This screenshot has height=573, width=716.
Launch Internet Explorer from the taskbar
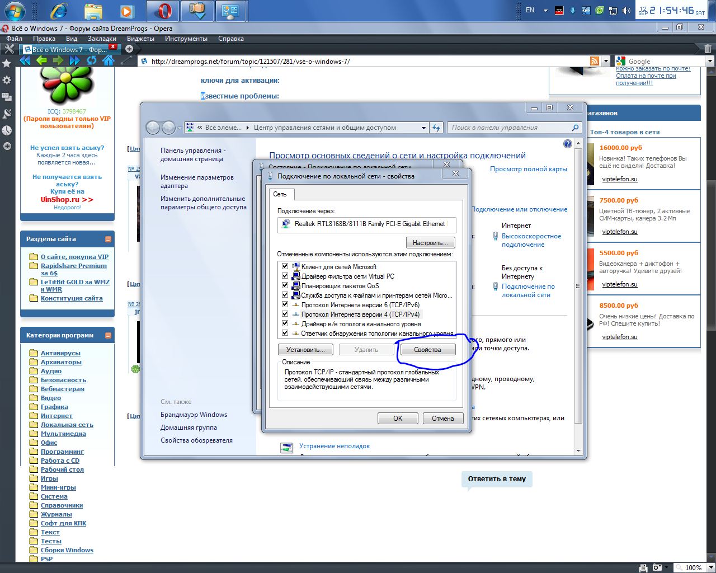click(59, 11)
